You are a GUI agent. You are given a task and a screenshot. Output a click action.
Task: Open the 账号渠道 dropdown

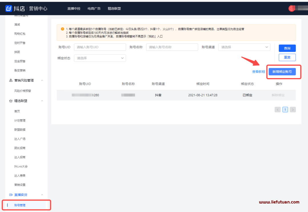click(244, 47)
